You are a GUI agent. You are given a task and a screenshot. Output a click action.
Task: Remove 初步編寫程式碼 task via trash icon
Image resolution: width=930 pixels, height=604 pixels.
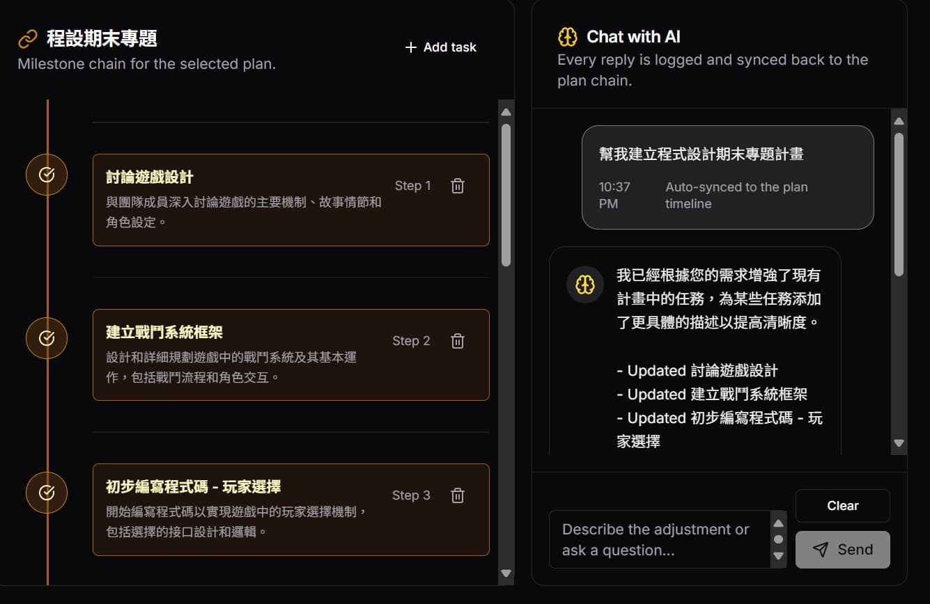[x=457, y=495]
